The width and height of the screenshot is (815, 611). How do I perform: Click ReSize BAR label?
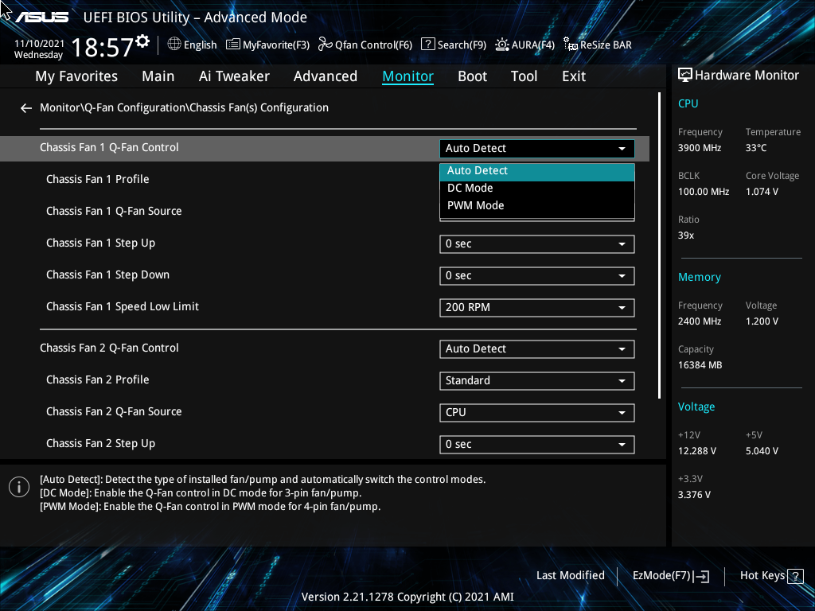pos(606,45)
